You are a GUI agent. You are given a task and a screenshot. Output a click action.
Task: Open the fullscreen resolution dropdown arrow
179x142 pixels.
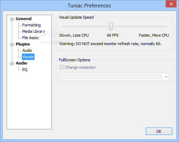coord(166,77)
